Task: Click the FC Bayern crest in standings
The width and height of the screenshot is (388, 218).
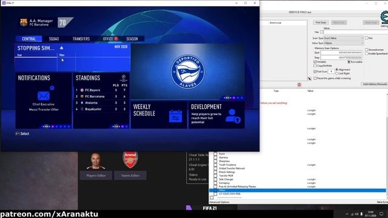Action: point(82,90)
